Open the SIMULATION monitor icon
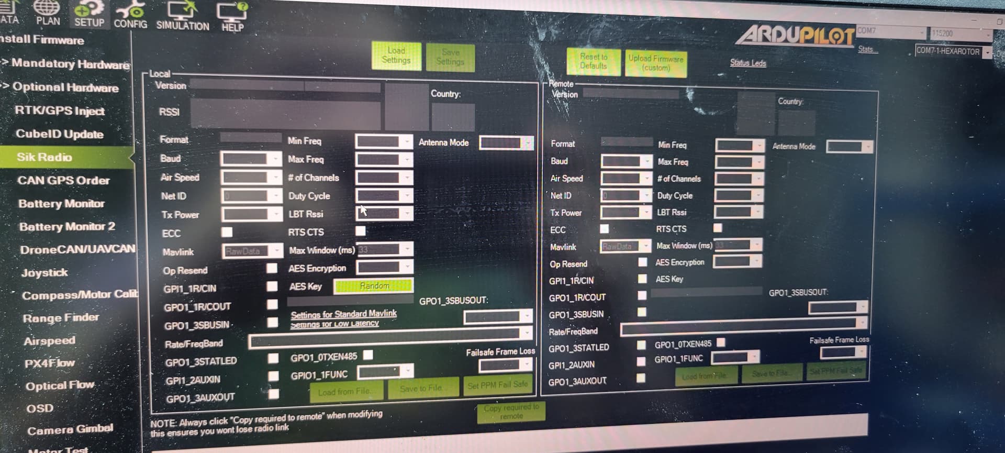 point(182,16)
